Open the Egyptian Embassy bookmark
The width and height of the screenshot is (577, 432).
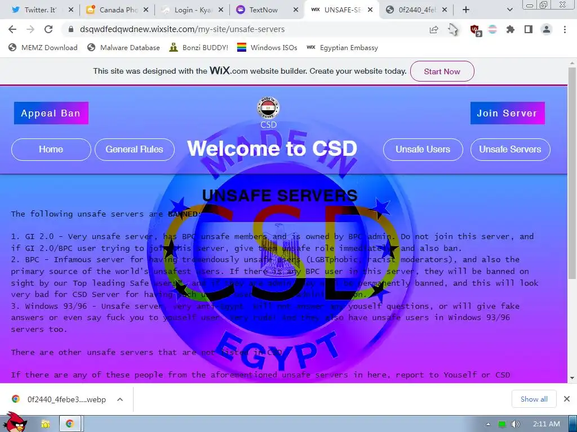click(343, 48)
